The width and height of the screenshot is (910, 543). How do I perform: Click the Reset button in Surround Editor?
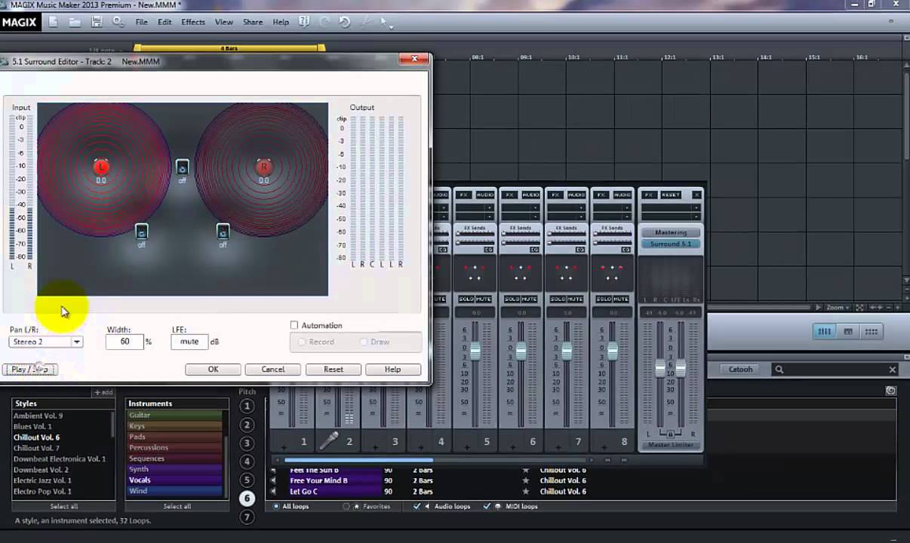tap(334, 370)
